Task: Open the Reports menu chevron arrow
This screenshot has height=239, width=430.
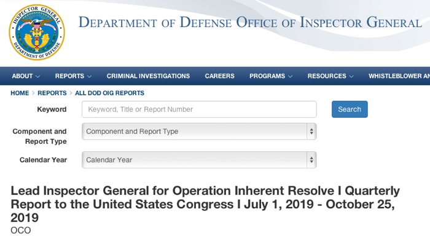Action: [89, 76]
